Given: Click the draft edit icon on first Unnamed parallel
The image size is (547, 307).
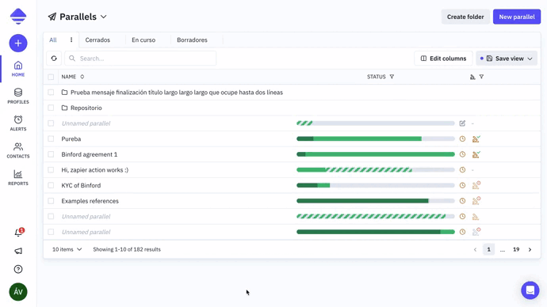Looking at the screenshot, I should tap(462, 123).
